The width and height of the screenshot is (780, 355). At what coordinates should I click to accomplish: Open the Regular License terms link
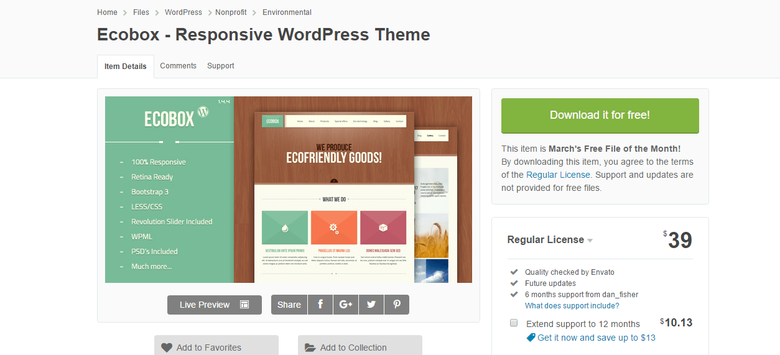point(558,175)
